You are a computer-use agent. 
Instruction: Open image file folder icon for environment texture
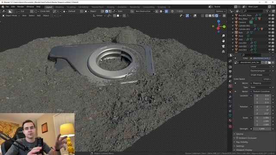[x=270, y=62]
